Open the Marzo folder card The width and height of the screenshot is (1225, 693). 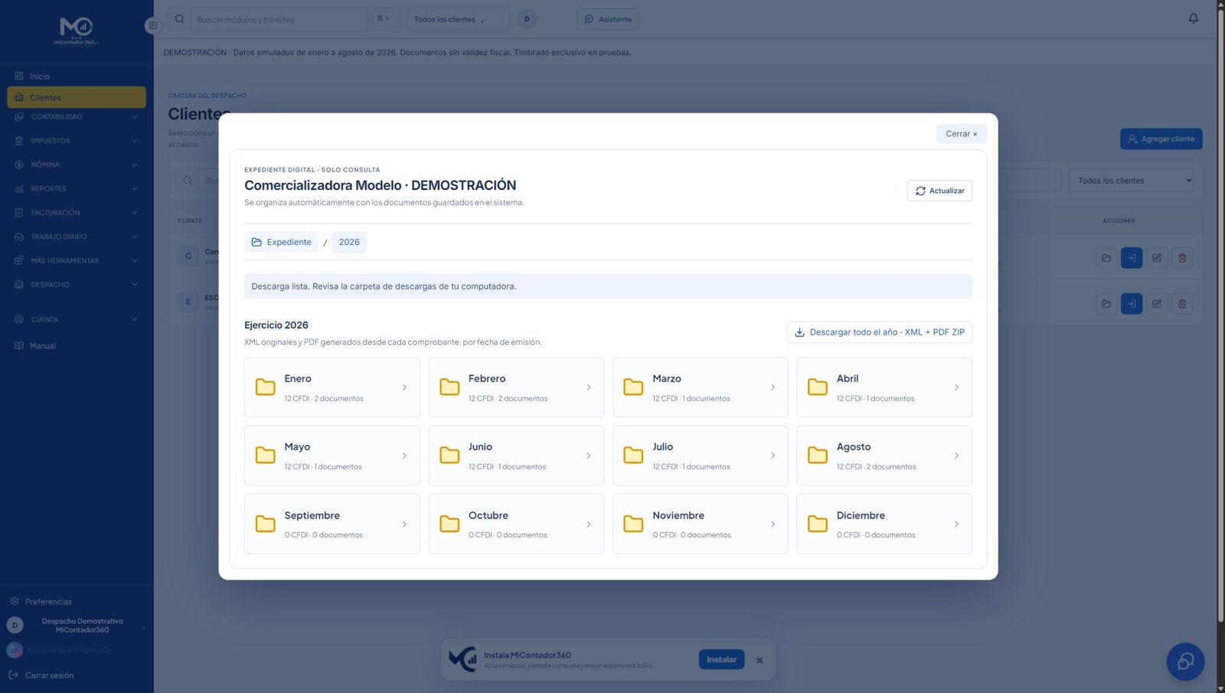(700, 387)
